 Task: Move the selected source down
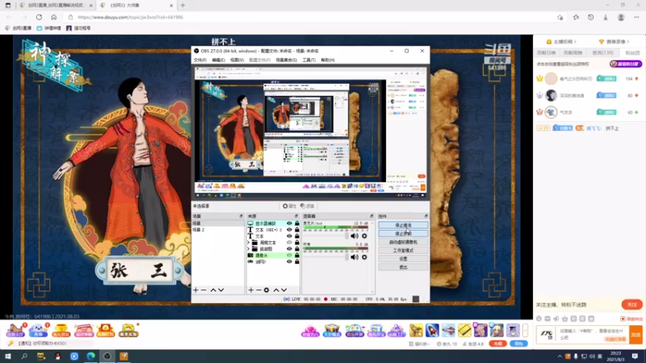point(284,290)
